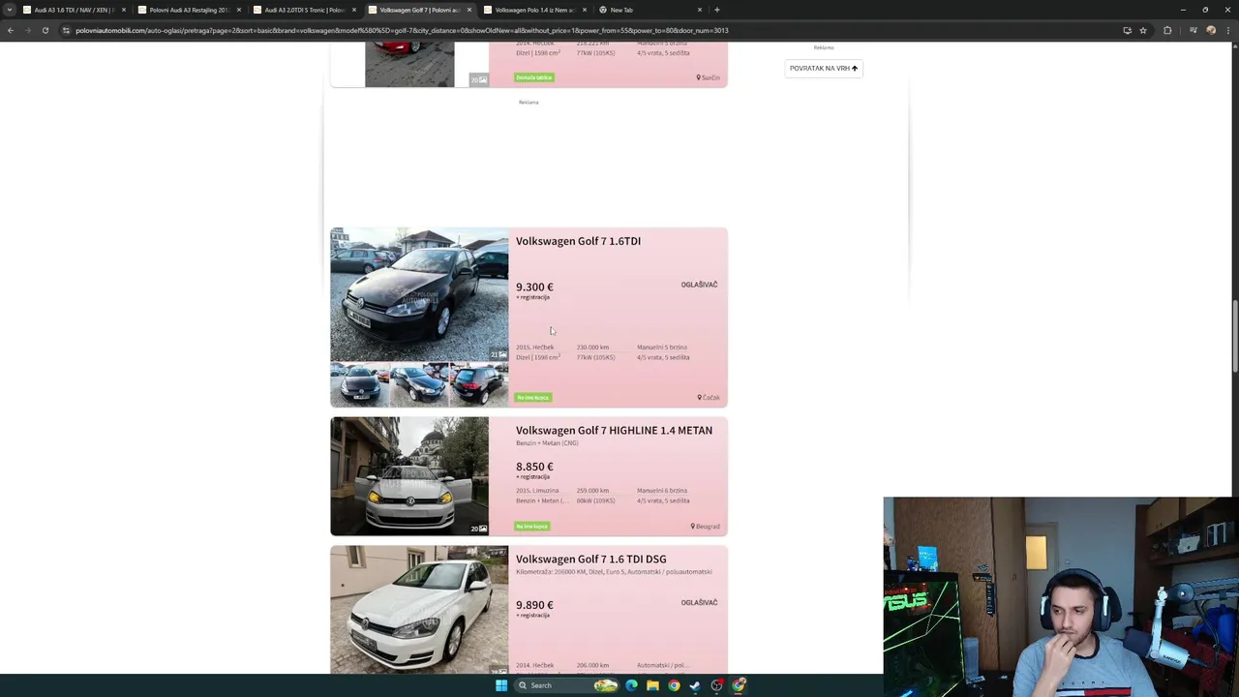
Task: Open the white Golf 7 HIGHLINE photo
Action: click(x=409, y=476)
